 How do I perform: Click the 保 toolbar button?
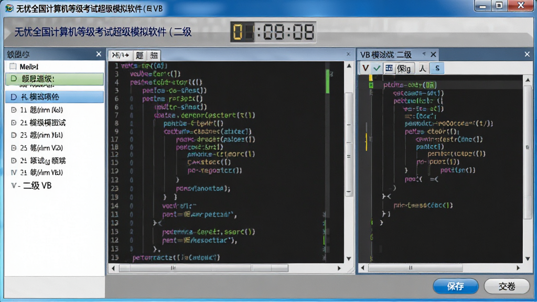coord(404,69)
